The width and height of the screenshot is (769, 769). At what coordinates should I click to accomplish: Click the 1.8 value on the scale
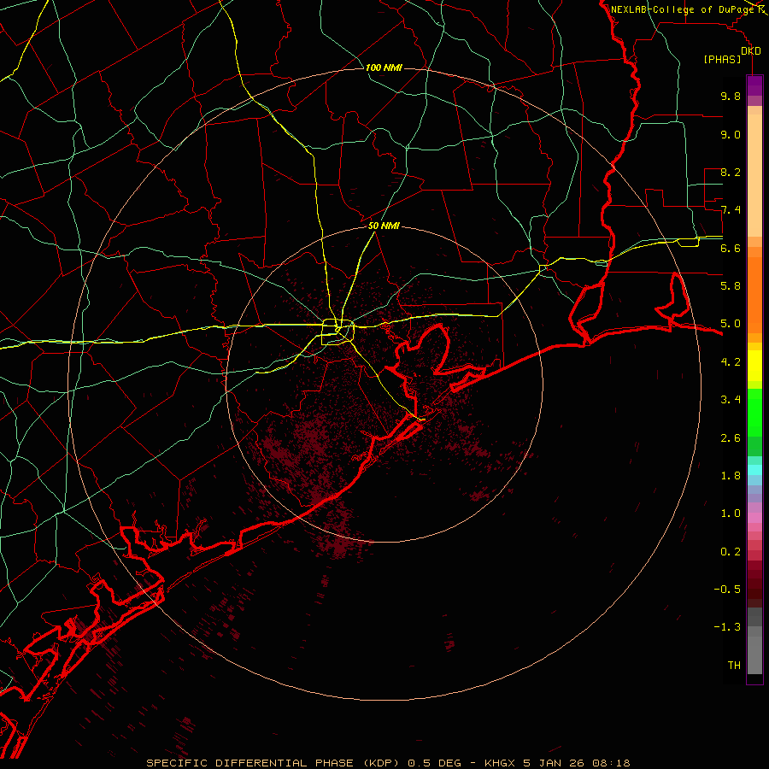tap(731, 476)
